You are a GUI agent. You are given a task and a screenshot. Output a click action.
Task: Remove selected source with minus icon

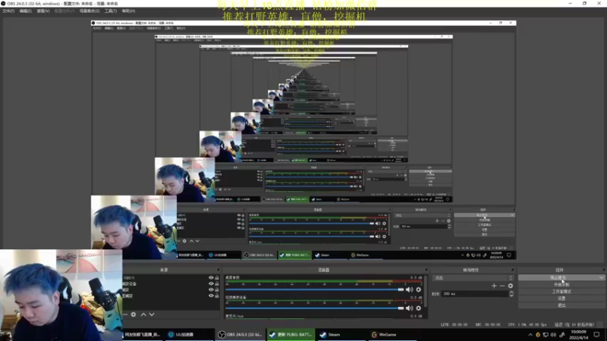click(125, 314)
